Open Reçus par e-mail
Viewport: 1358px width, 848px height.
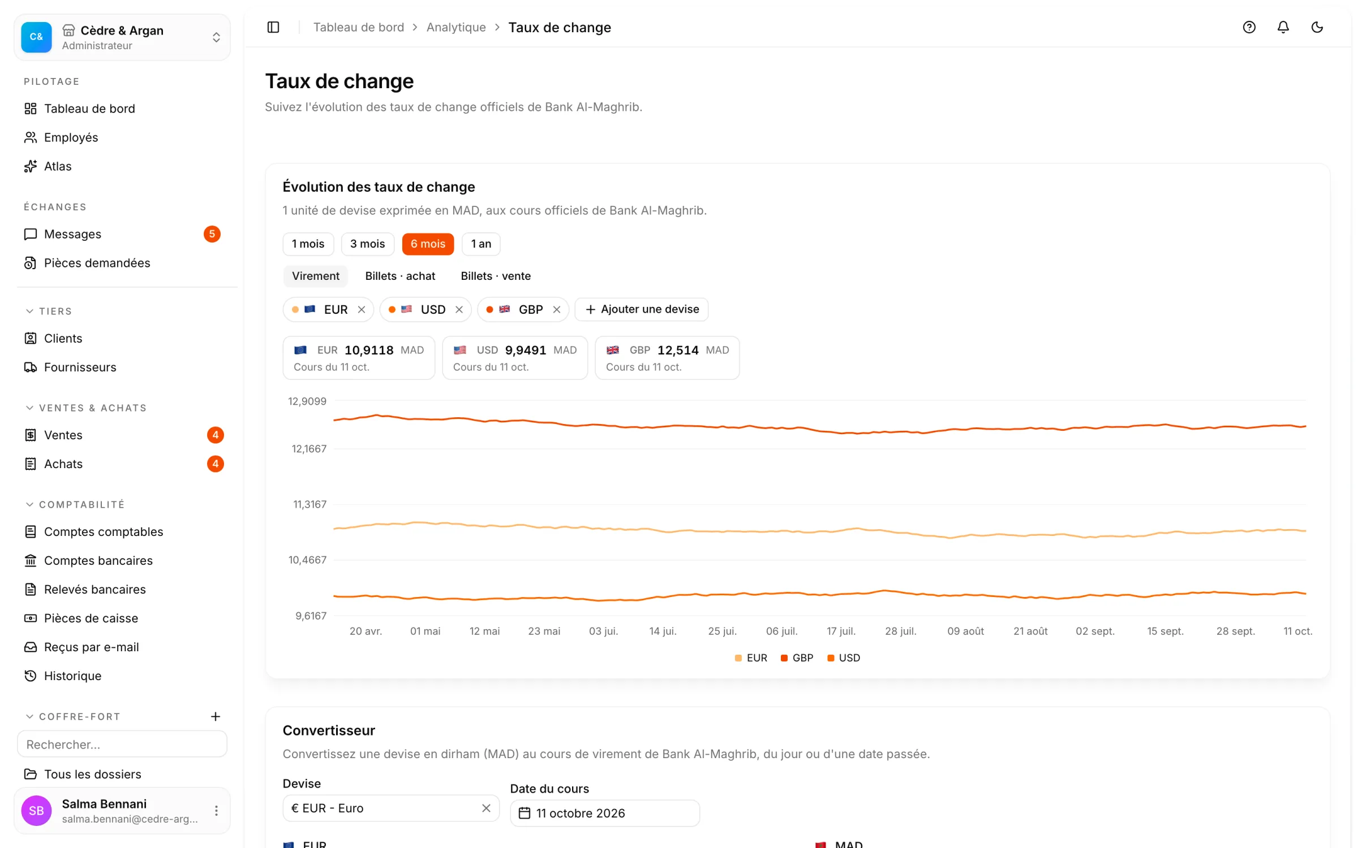[x=122, y=647]
